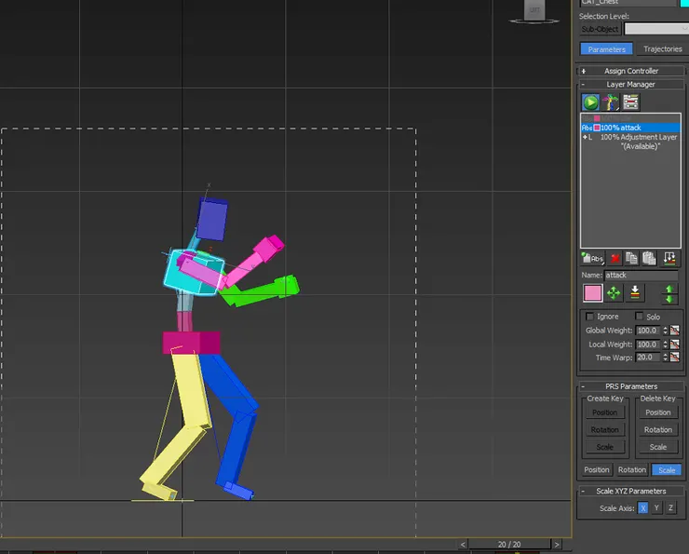Image resolution: width=689 pixels, height=554 pixels.
Task: Click the green four-arrow transform gizmo icon
Action: click(x=614, y=293)
